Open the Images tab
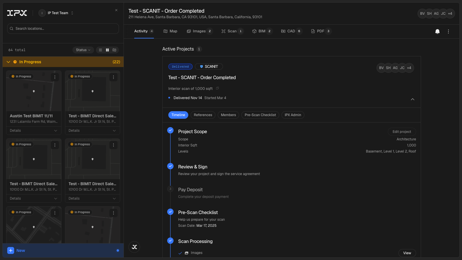This screenshot has height=260, width=462. tap(200, 31)
